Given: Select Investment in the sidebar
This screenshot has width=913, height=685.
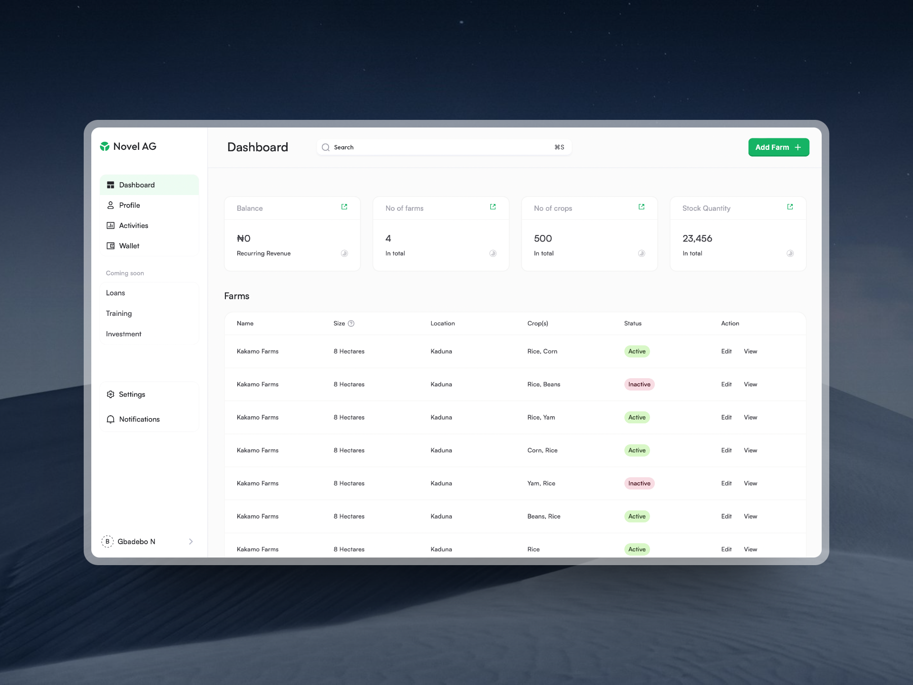Looking at the screenshot, I should tap(124, 334).
